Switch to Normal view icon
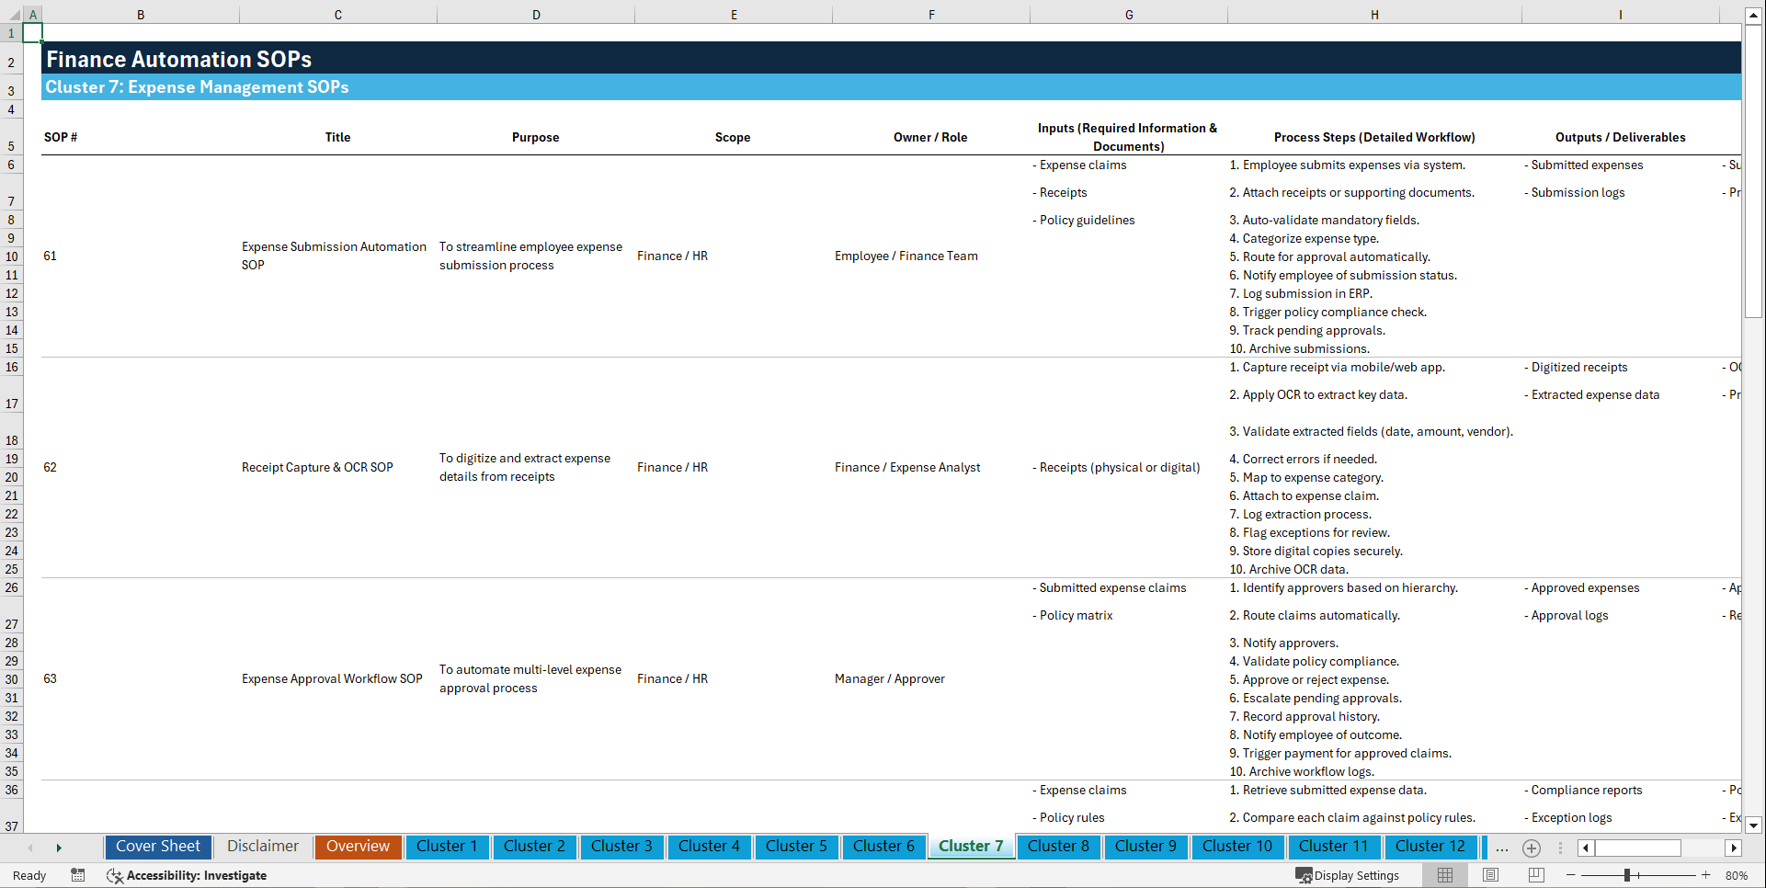 click(1444, 875)
